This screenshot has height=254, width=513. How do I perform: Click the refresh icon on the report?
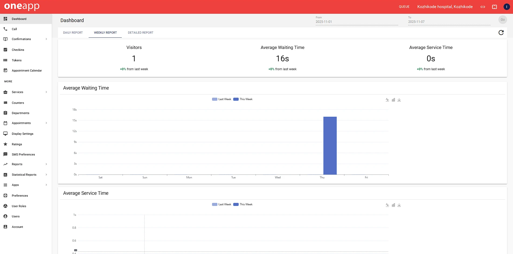click(501, 32)
